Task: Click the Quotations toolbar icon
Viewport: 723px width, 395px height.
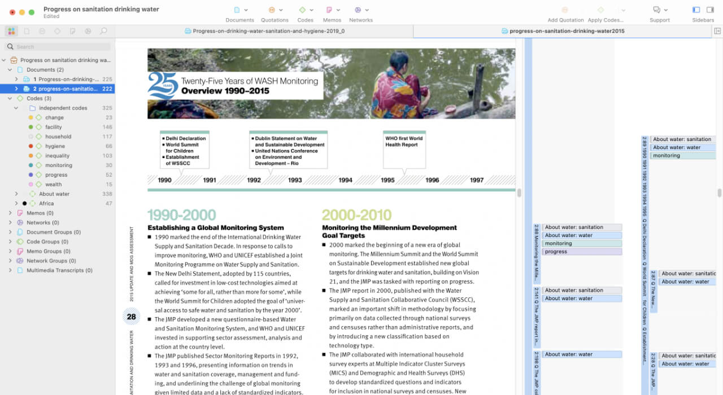Action: tap(272, 10)
